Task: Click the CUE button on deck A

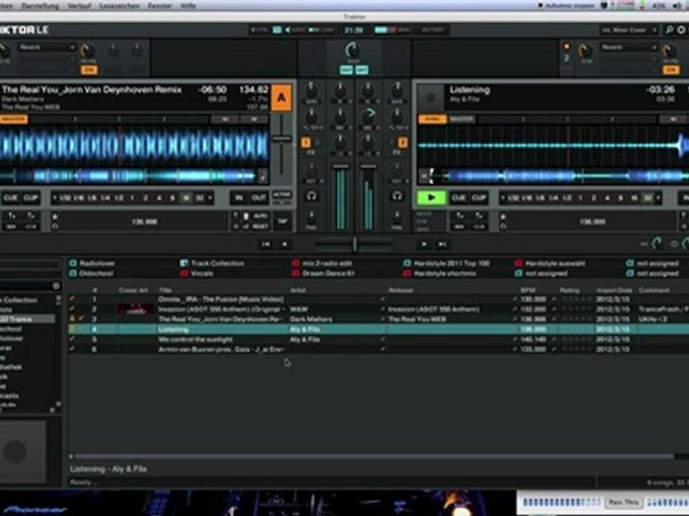Action: click(x=11, y=198)
